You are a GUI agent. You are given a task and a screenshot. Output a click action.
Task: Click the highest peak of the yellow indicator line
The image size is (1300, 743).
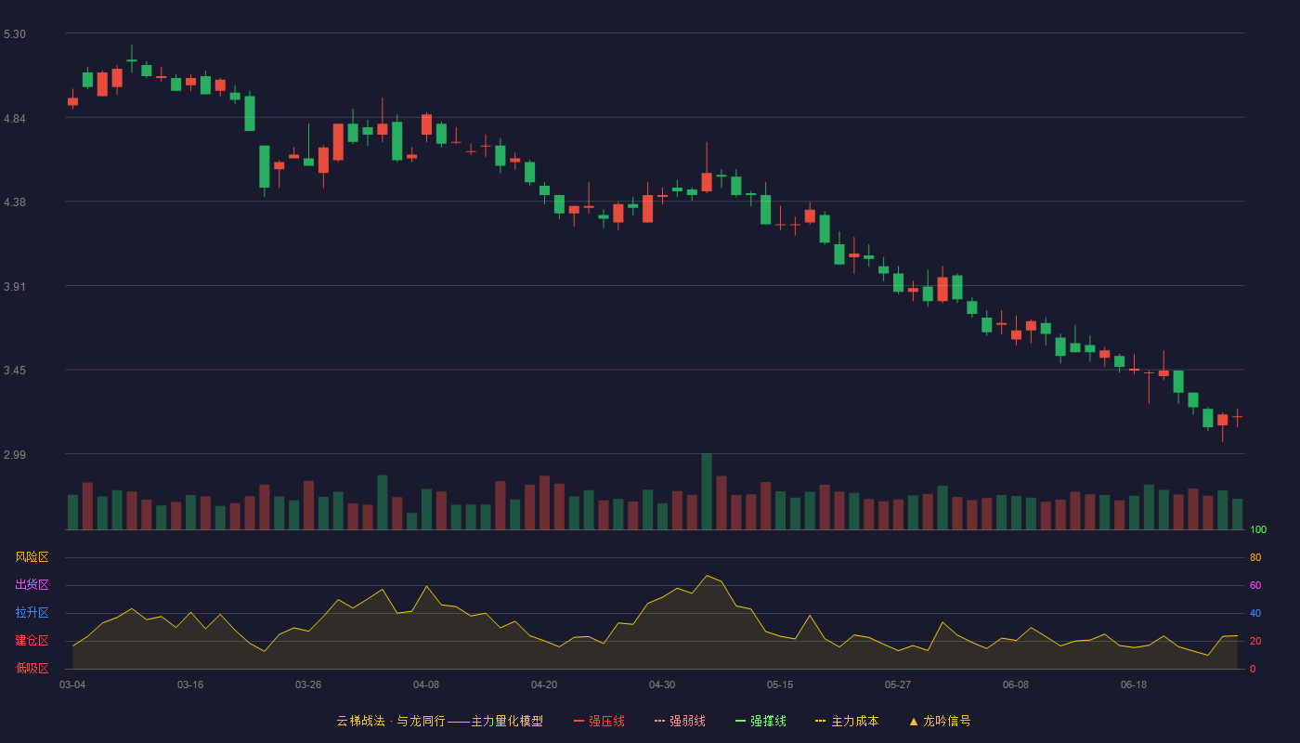pos(707,576)
